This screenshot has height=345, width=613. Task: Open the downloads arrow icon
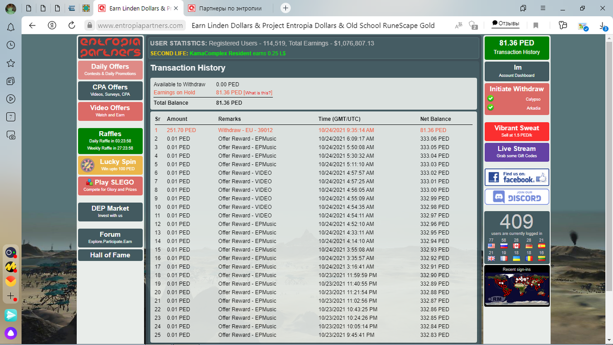pos(603,26)
